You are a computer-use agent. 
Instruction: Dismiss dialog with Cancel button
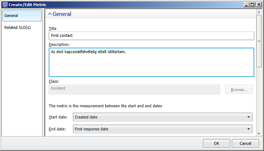click(245, 143)
